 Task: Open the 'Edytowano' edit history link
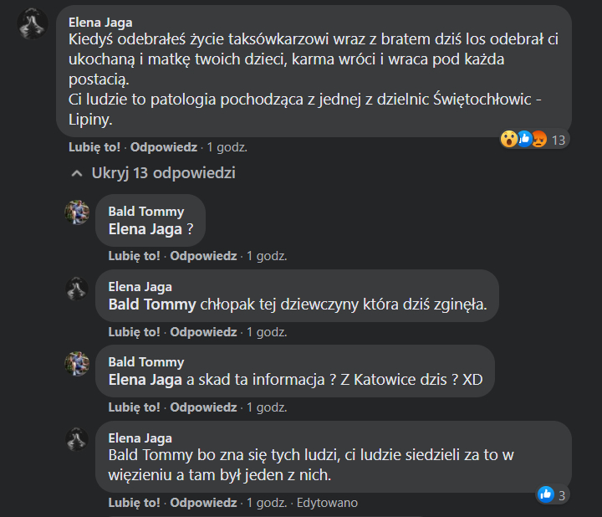pyautogui.click(x=328, y=503)
